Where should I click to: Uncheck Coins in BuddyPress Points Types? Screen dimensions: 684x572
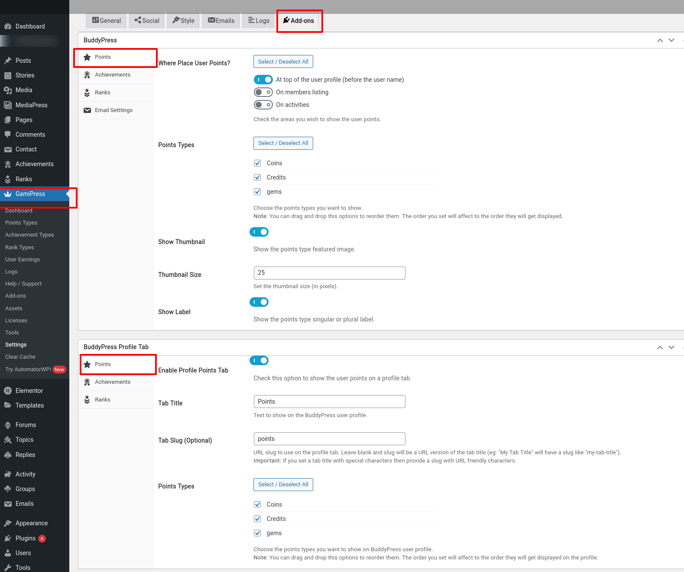[x=257, y=163]
